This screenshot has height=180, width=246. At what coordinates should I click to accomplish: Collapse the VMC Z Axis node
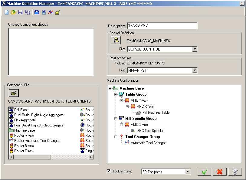click(122, 125)
